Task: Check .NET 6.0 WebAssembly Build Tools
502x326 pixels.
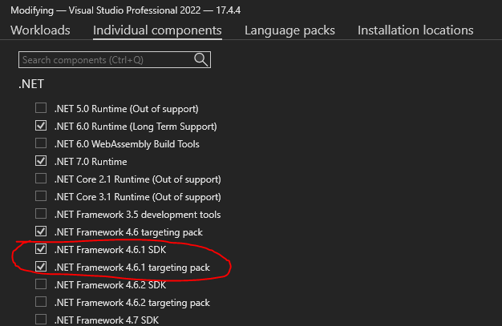Action: [41, 143]
